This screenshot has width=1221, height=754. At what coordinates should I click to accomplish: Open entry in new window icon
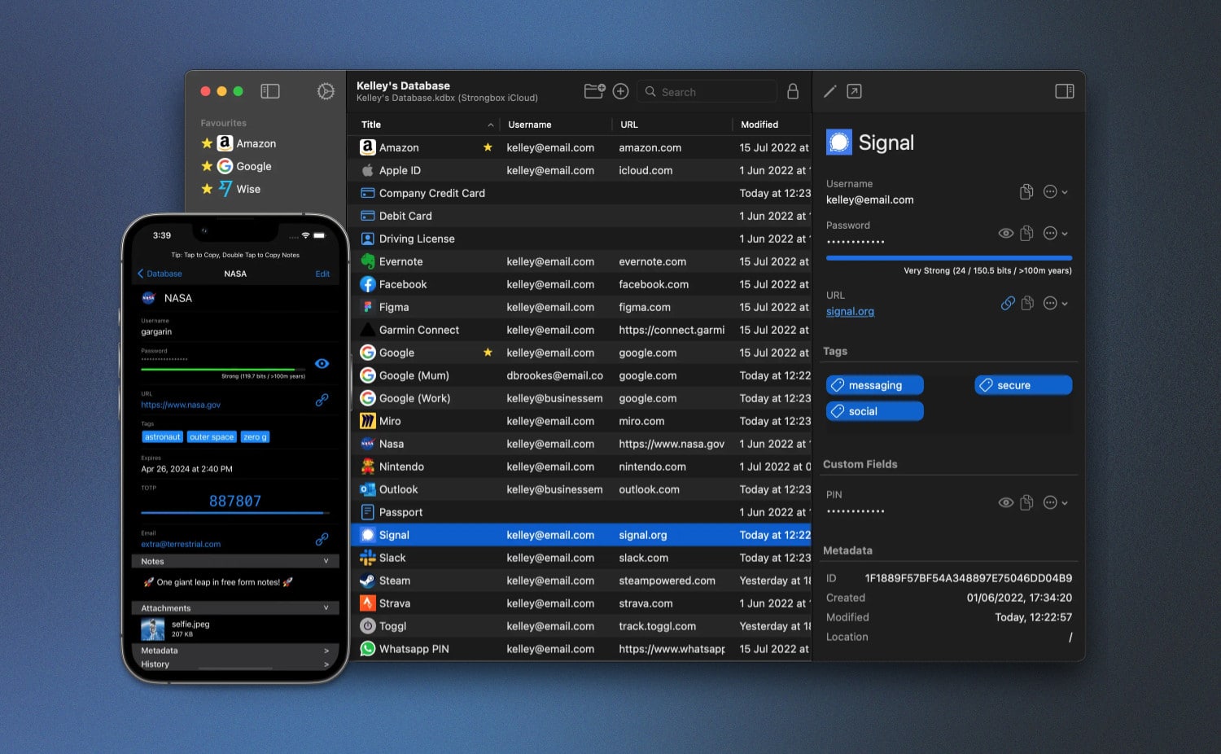tap(854, 92)
